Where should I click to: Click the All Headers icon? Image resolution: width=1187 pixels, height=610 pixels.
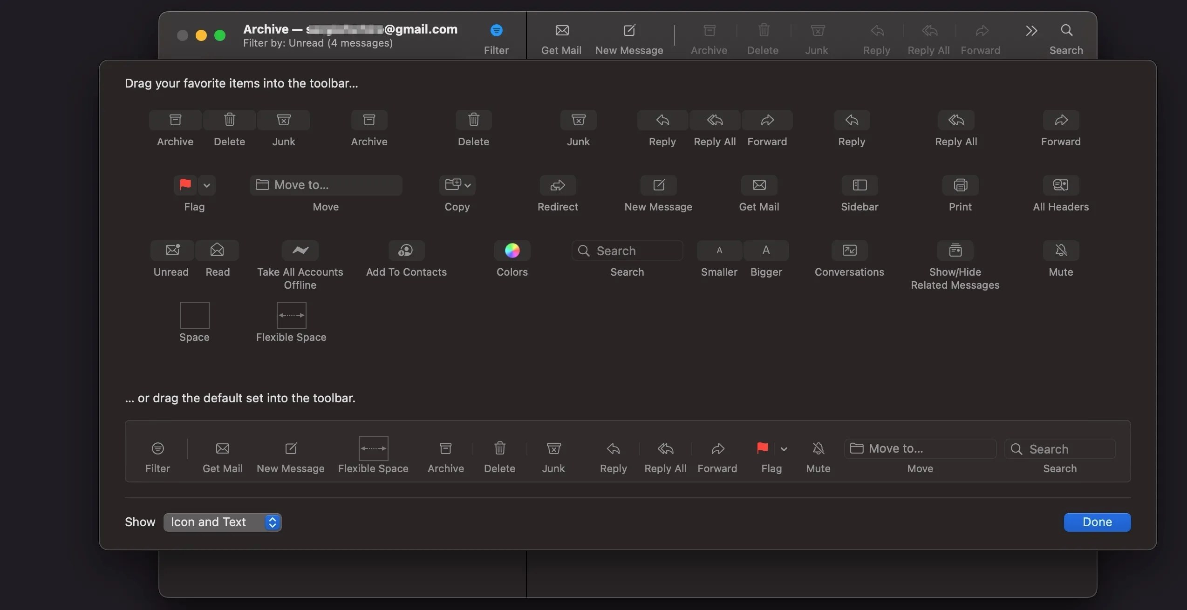(x=1060, y=185)
